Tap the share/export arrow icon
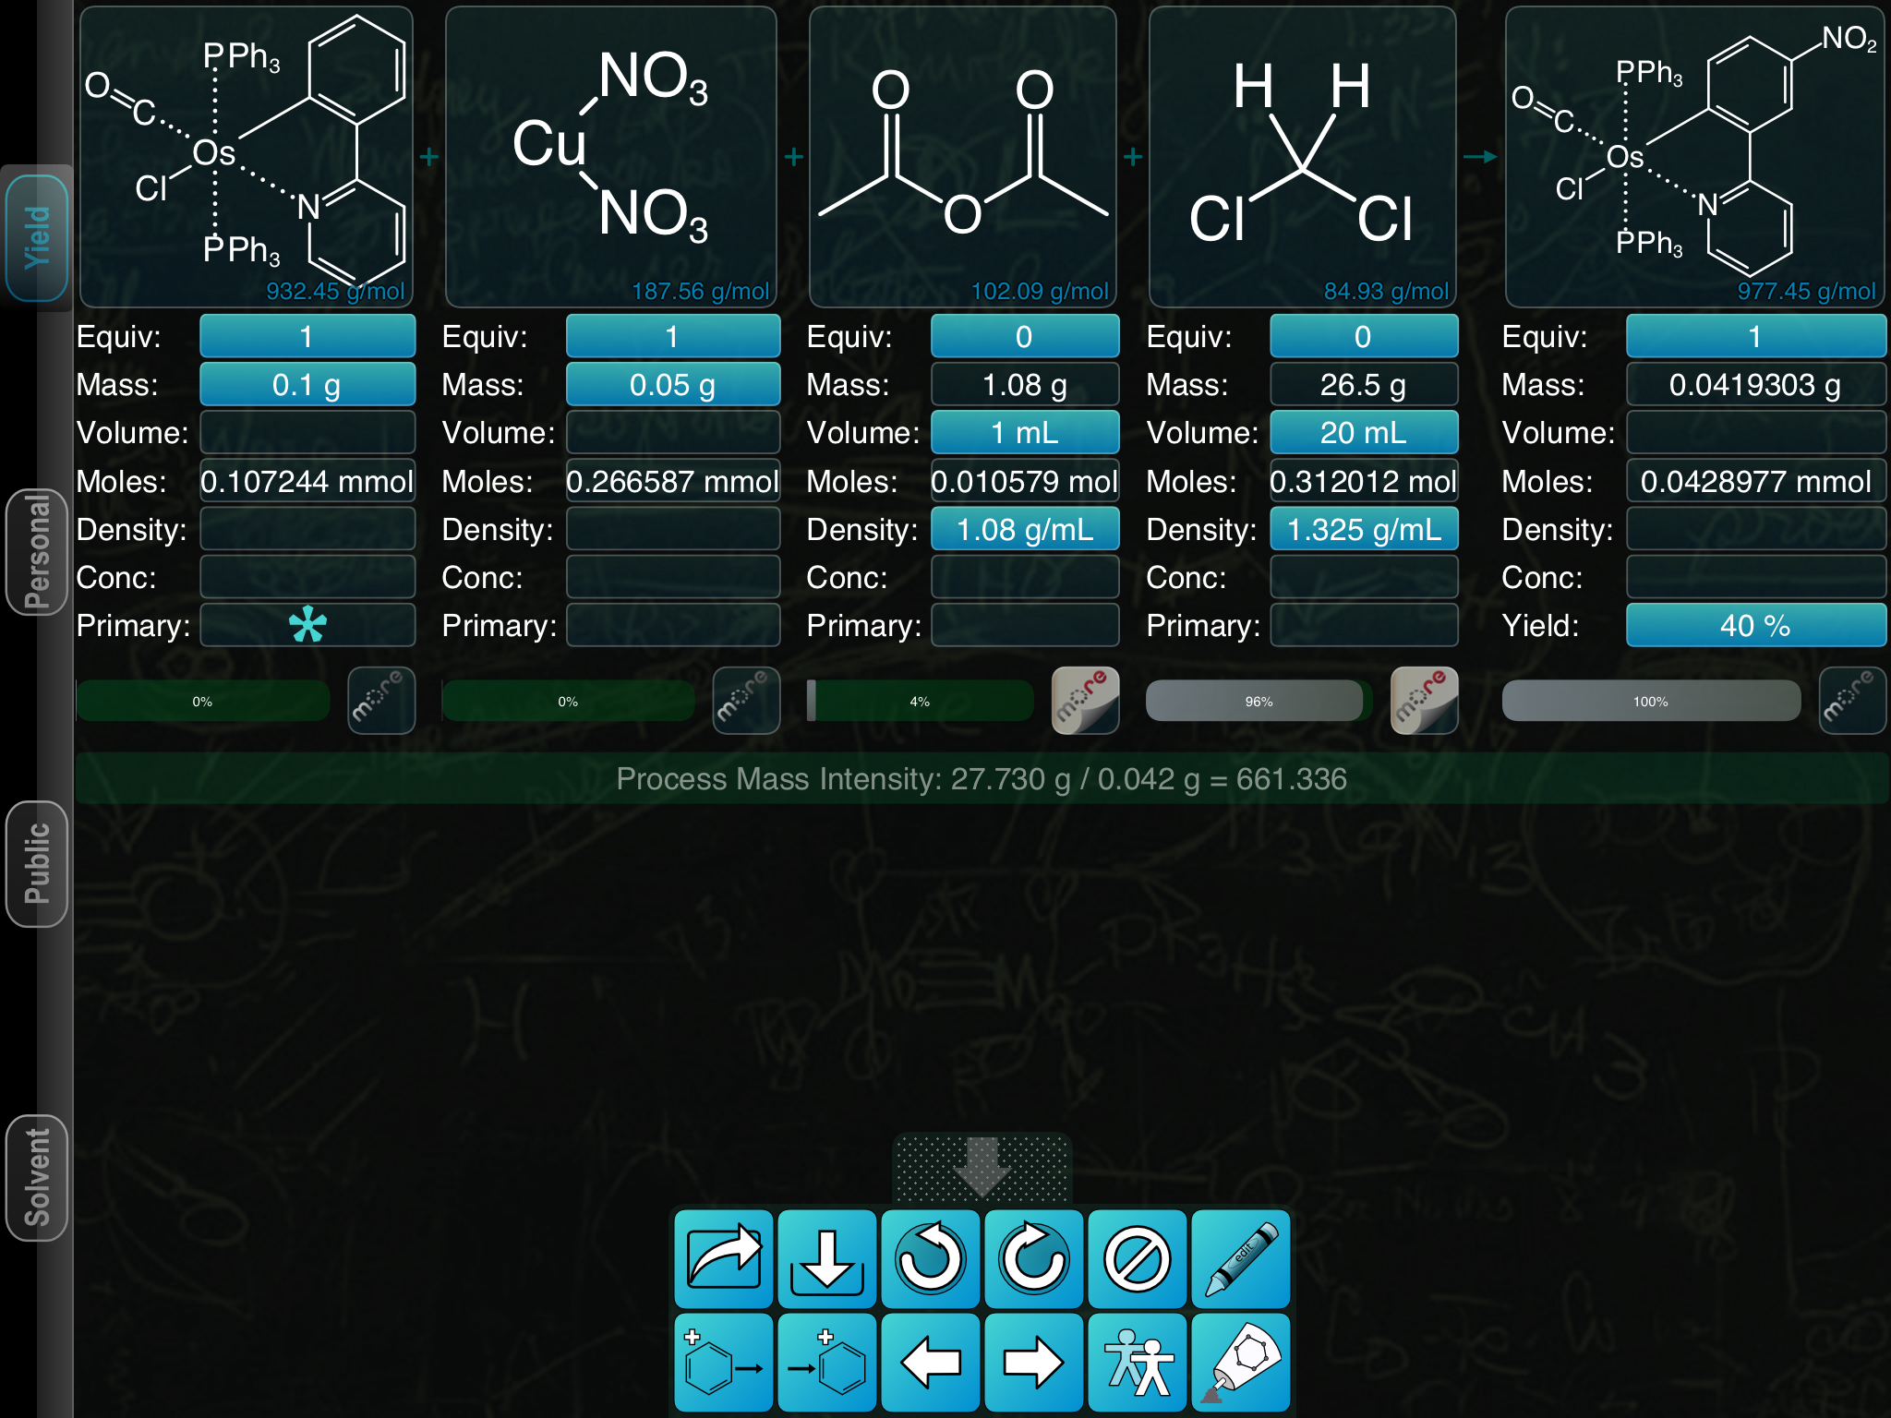 pos(723,1258)
